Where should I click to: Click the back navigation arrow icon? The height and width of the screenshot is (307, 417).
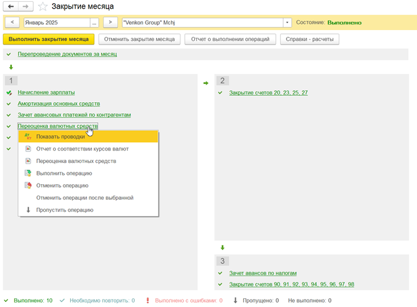(11, 6)
